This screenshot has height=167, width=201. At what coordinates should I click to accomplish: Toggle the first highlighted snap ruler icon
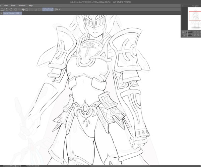[x=44, y=9]
